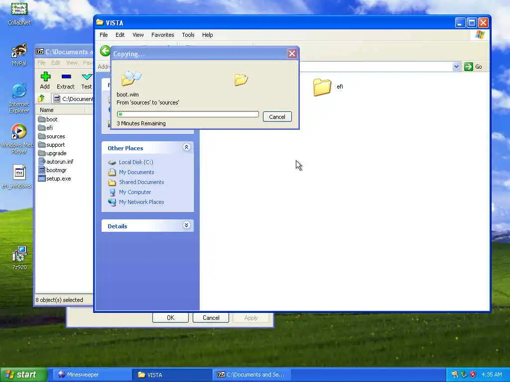
Task: Open Windows Media Player desktop shortcut
Action: pyautogui.click(x=18, y=139)
